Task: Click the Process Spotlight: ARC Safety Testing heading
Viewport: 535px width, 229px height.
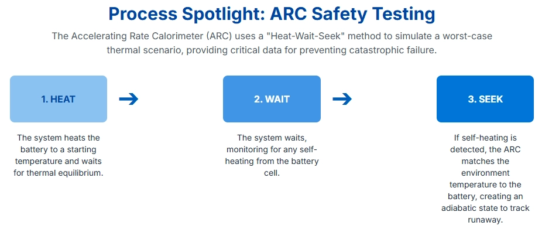Action: (272, 14)
